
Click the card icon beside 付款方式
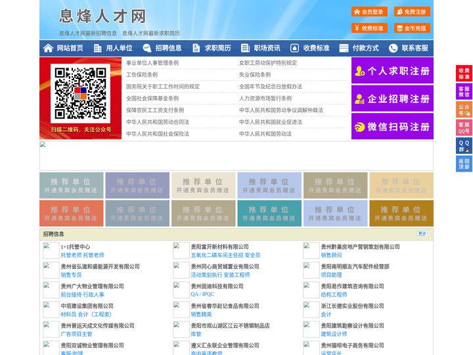(x=344, y=48)
